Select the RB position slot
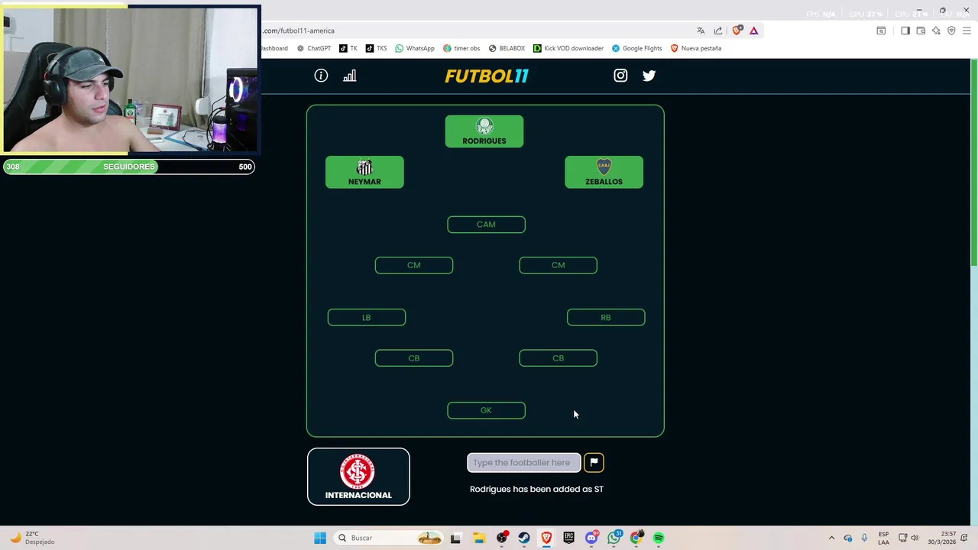Viewport: 978px width, 550px height. click(606, 317)
